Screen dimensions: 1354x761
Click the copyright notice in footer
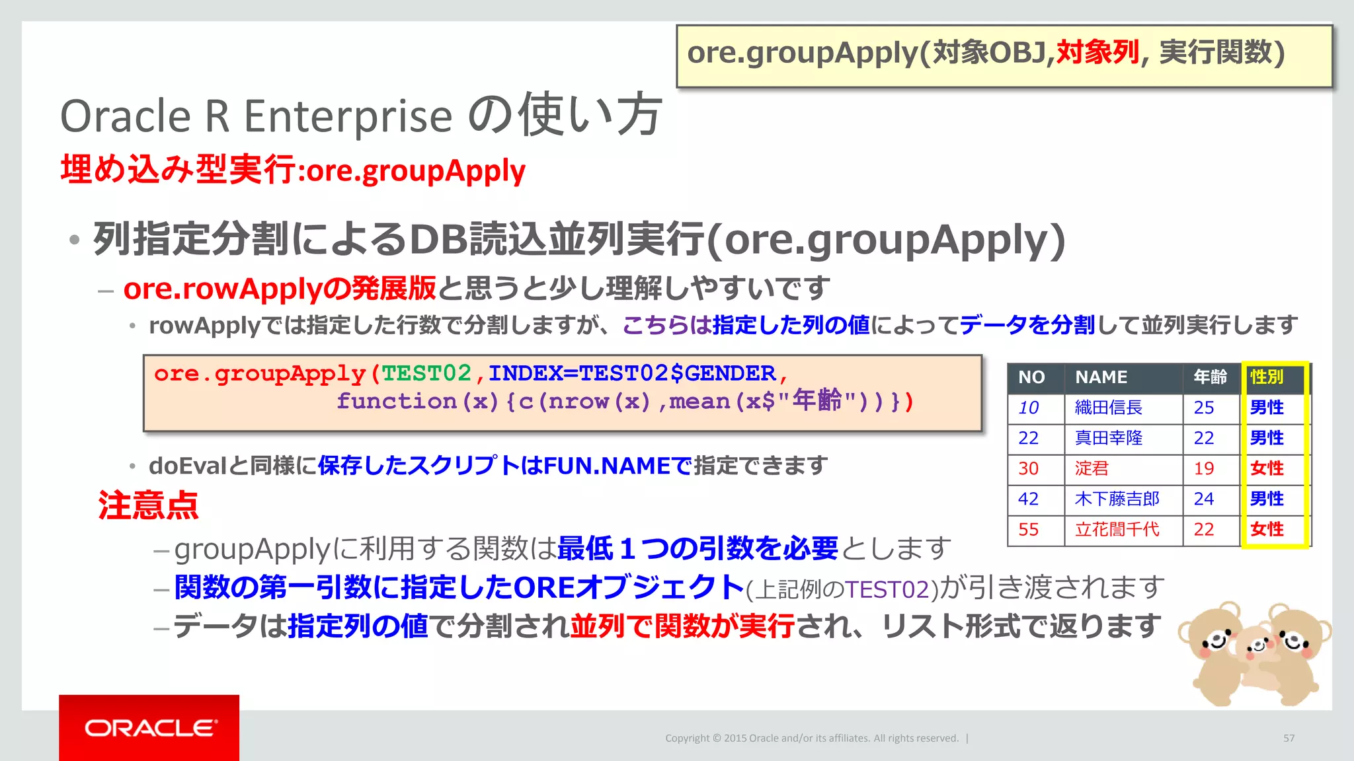(812, 739)
